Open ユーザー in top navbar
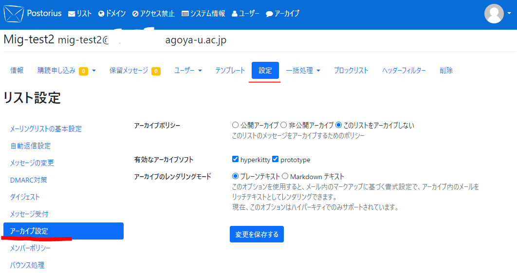 coord(245,14)
